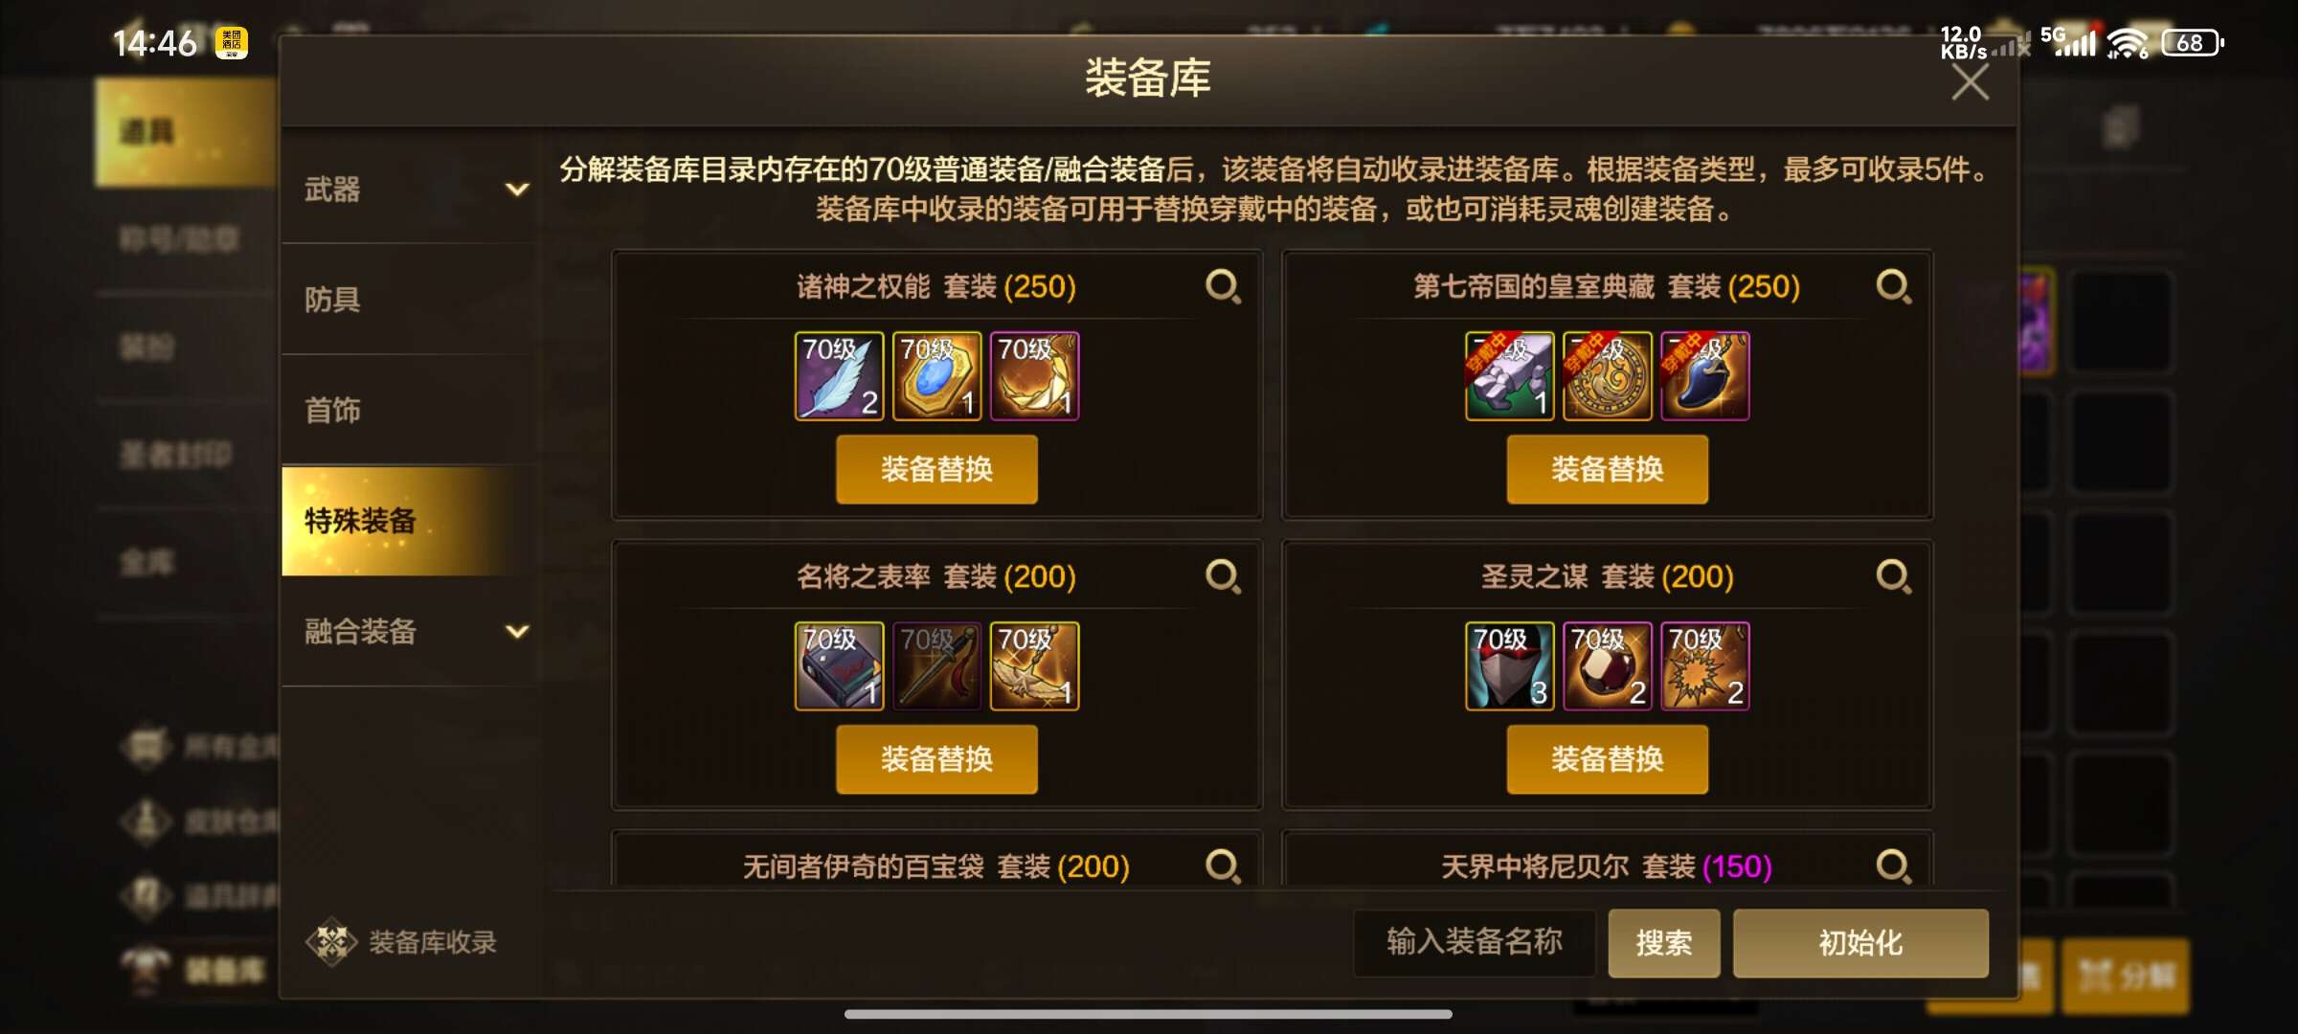Image resolution: width=2298 pixels, height=1034 pixels.
Task: Expand the 武器 category dropdown
Action: pos(517,190)
